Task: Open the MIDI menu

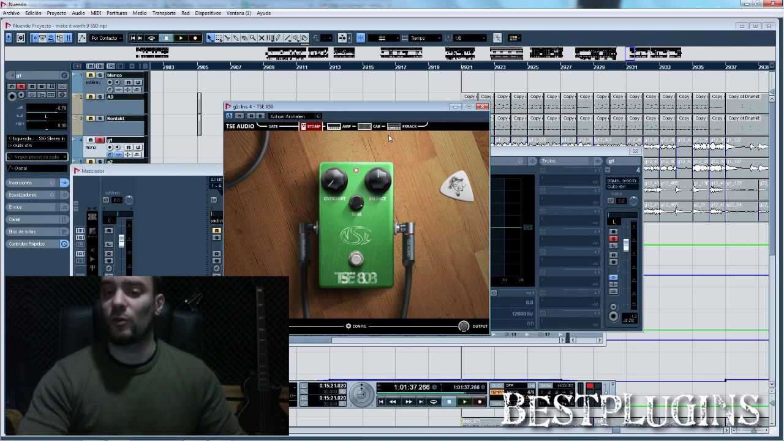Action: point(96,13)
